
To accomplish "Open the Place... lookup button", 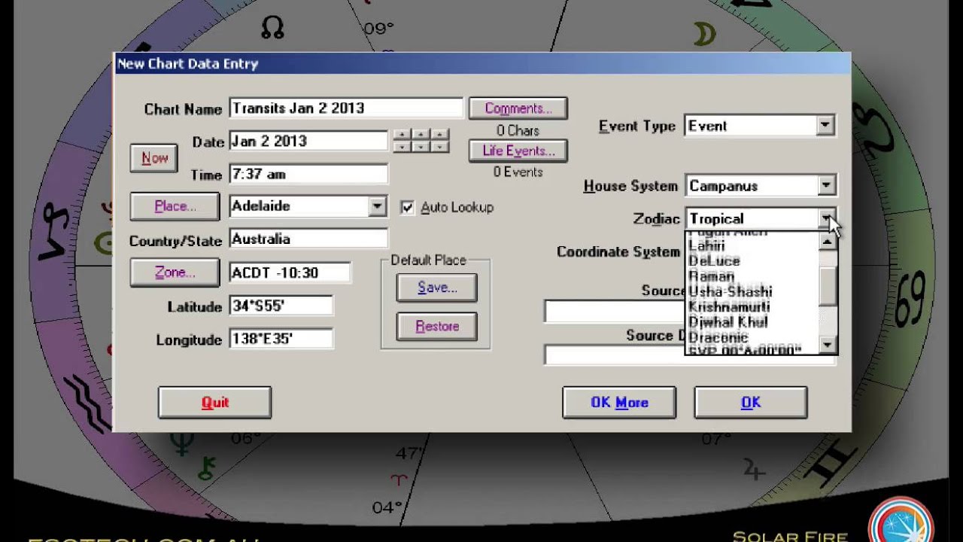I will [175, 206].
